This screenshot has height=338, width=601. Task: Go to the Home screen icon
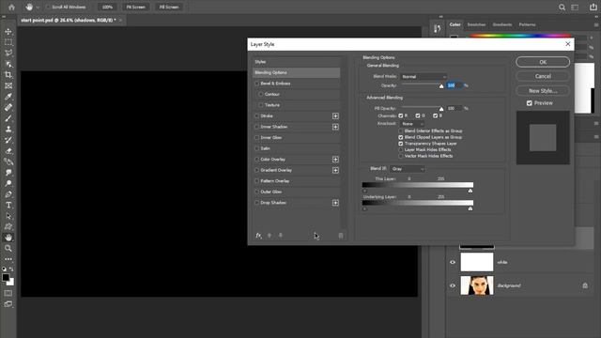click(x=11, y=7)
